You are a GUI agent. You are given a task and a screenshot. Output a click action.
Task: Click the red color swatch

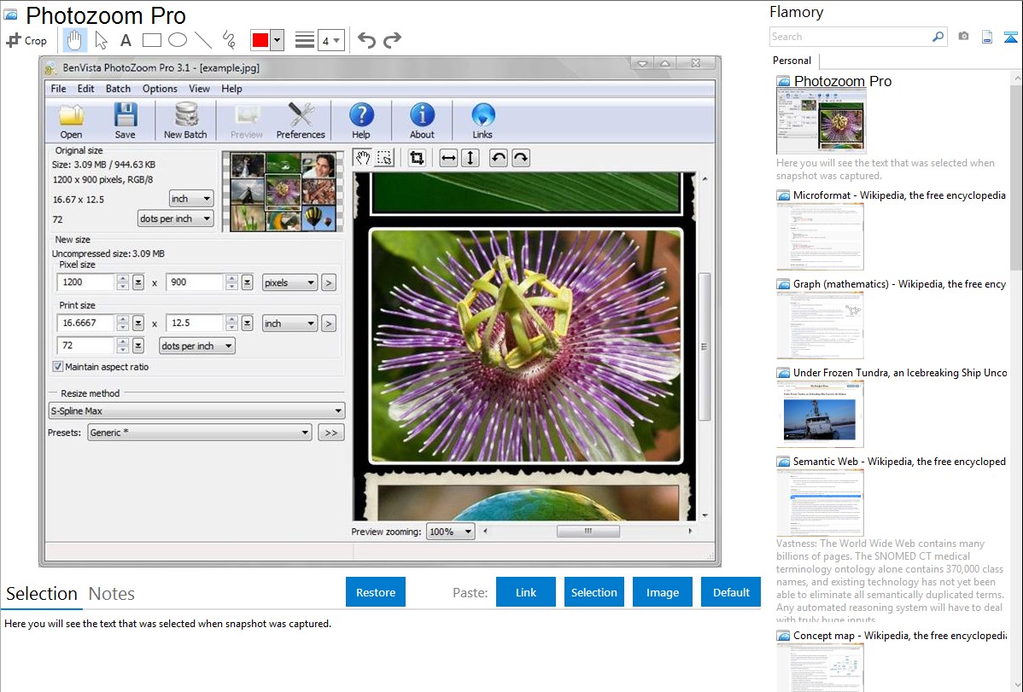point(260,40)
